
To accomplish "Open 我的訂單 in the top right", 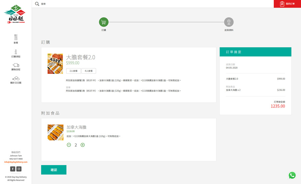I will click(x=287, y=4).
